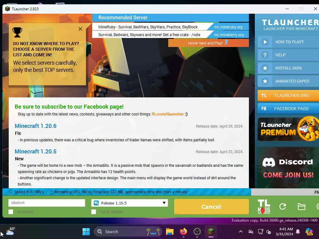Click the mc.mineruby.org server address
The image size is (319, 239).
tap(228, 27)
